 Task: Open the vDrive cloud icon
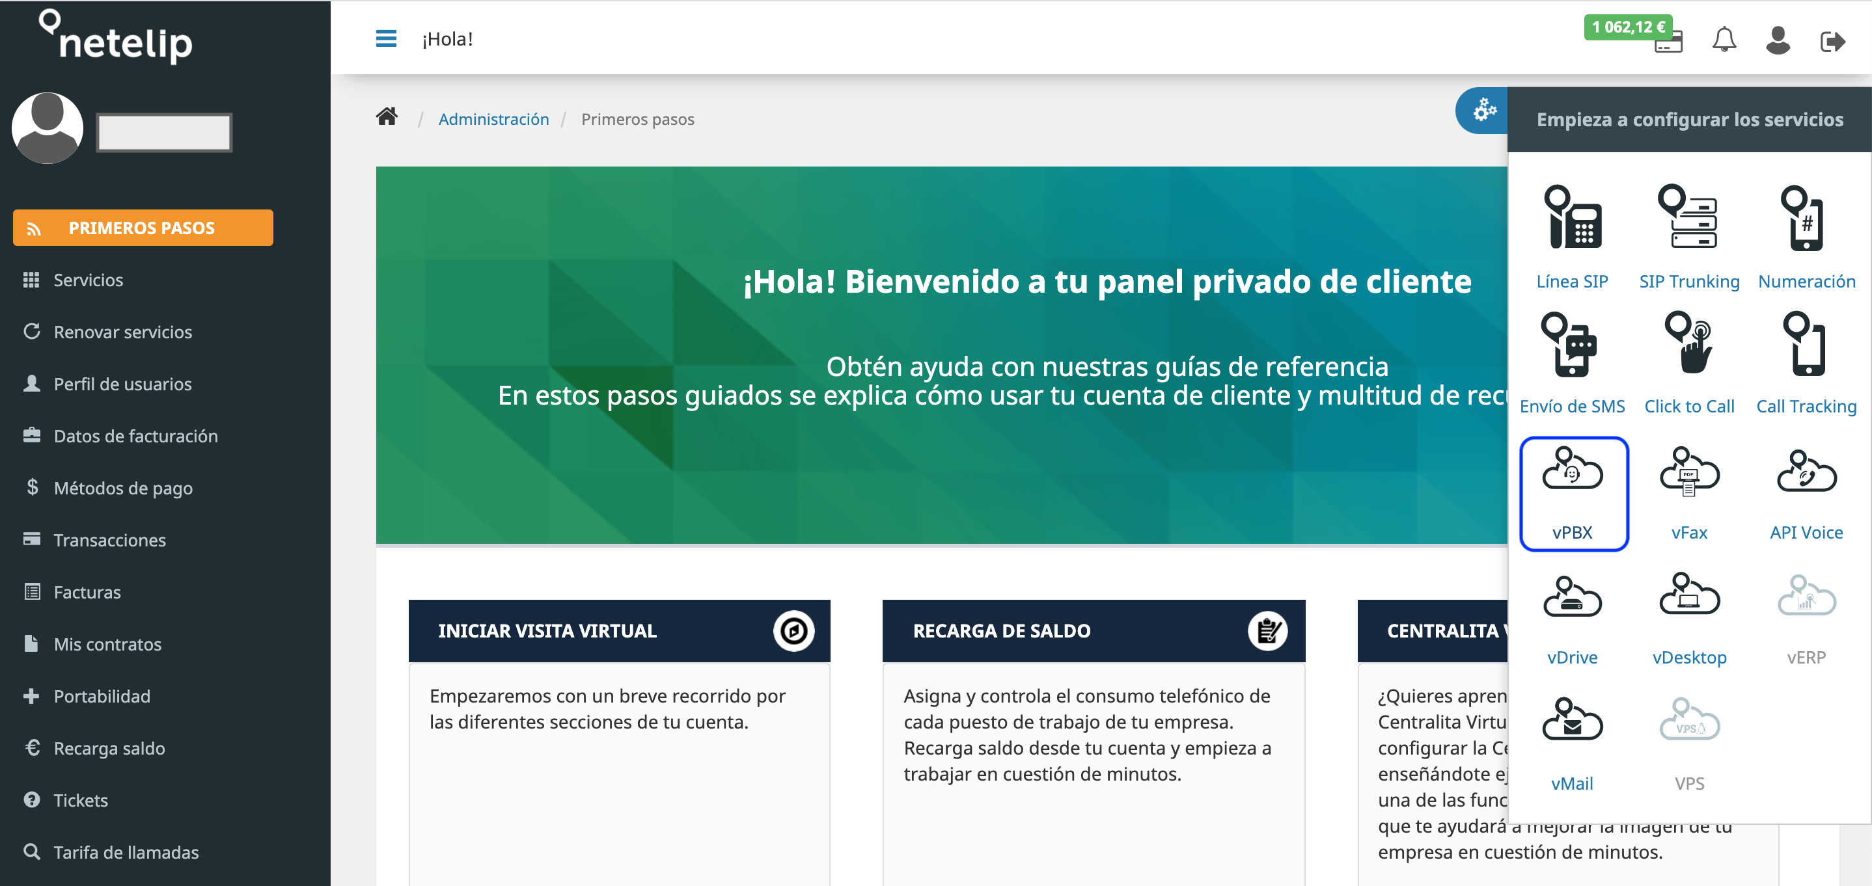1572,595
